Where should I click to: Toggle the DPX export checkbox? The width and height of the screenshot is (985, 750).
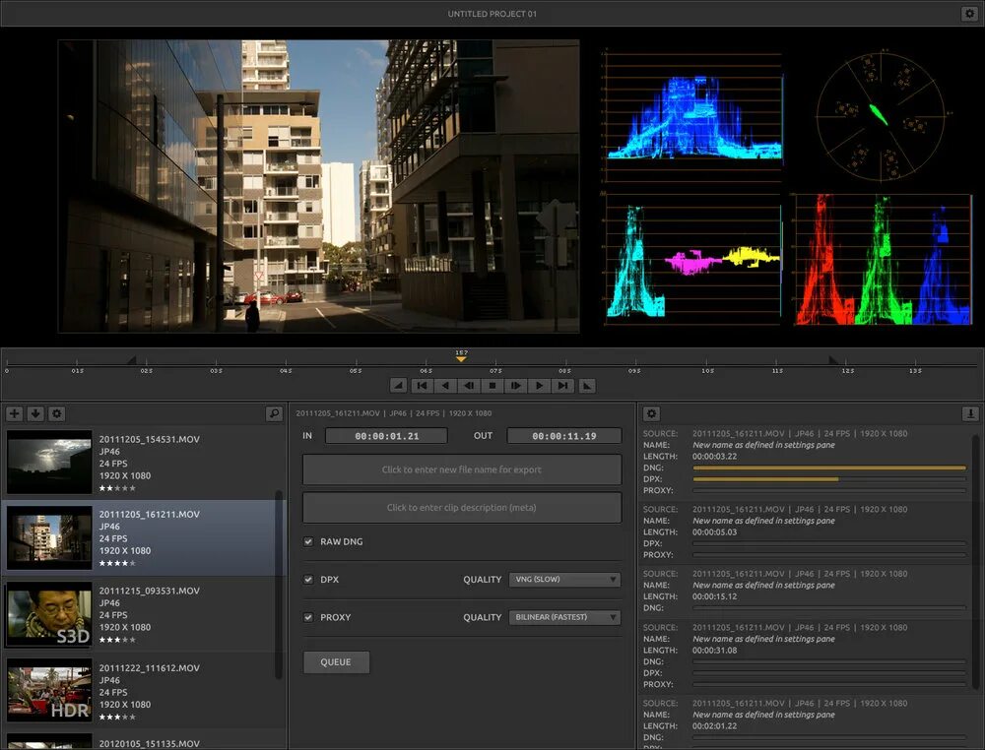(x=308, y=580)
